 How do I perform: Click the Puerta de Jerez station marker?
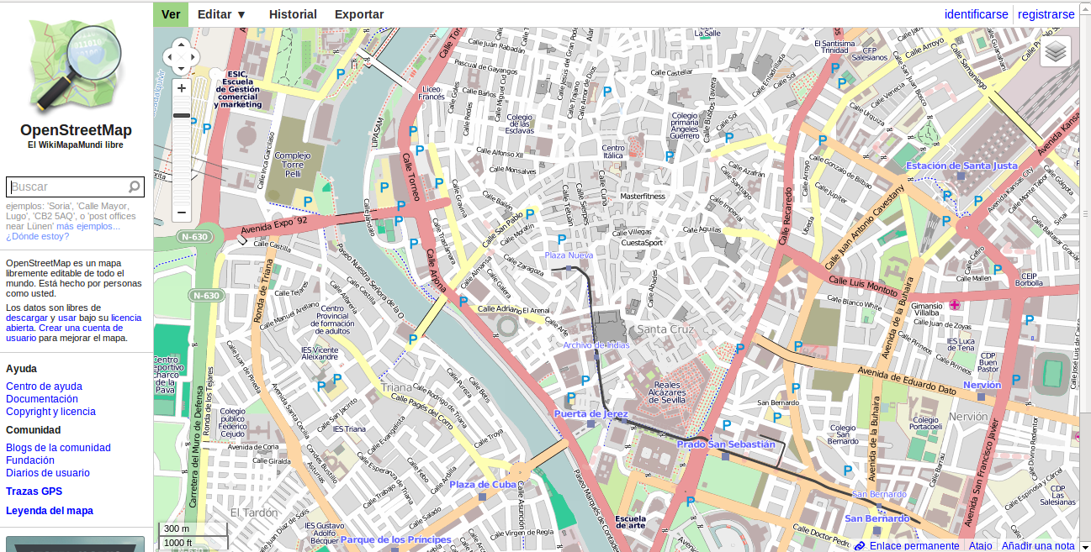point(591,424)
